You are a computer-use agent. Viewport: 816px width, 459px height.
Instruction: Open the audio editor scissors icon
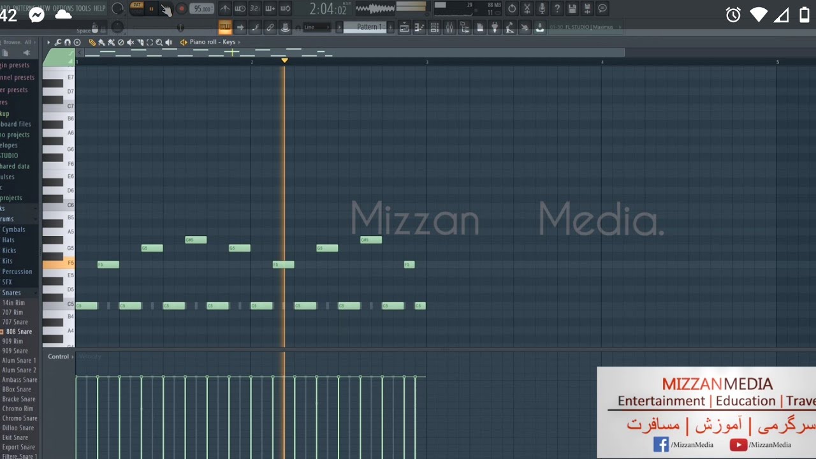click(527, 8)
